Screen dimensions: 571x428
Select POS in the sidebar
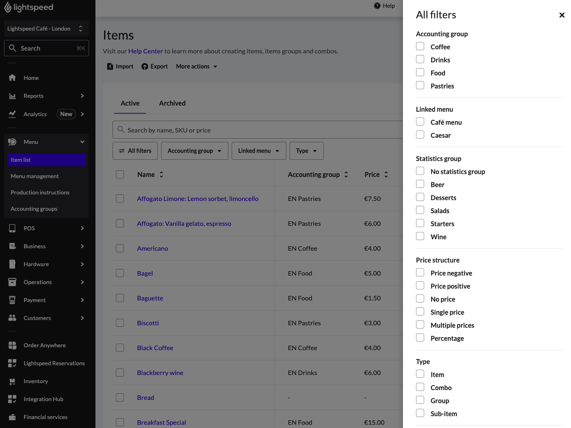coord(29,228)
